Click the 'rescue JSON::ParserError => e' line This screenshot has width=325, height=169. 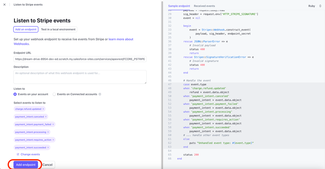click(205, 42)
